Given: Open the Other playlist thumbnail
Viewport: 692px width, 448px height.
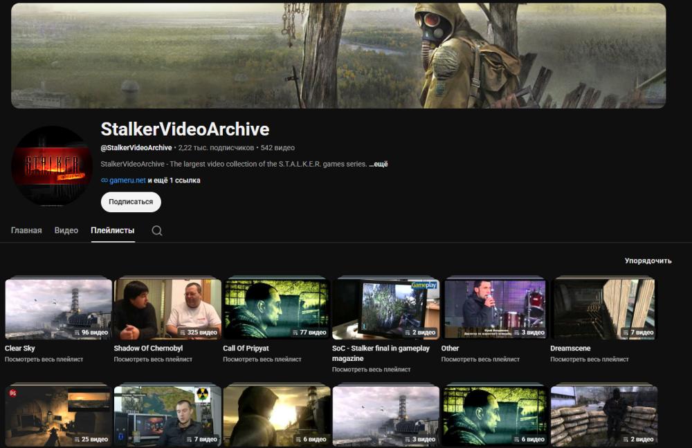Looking at the screenshot, I should point(495,308).
